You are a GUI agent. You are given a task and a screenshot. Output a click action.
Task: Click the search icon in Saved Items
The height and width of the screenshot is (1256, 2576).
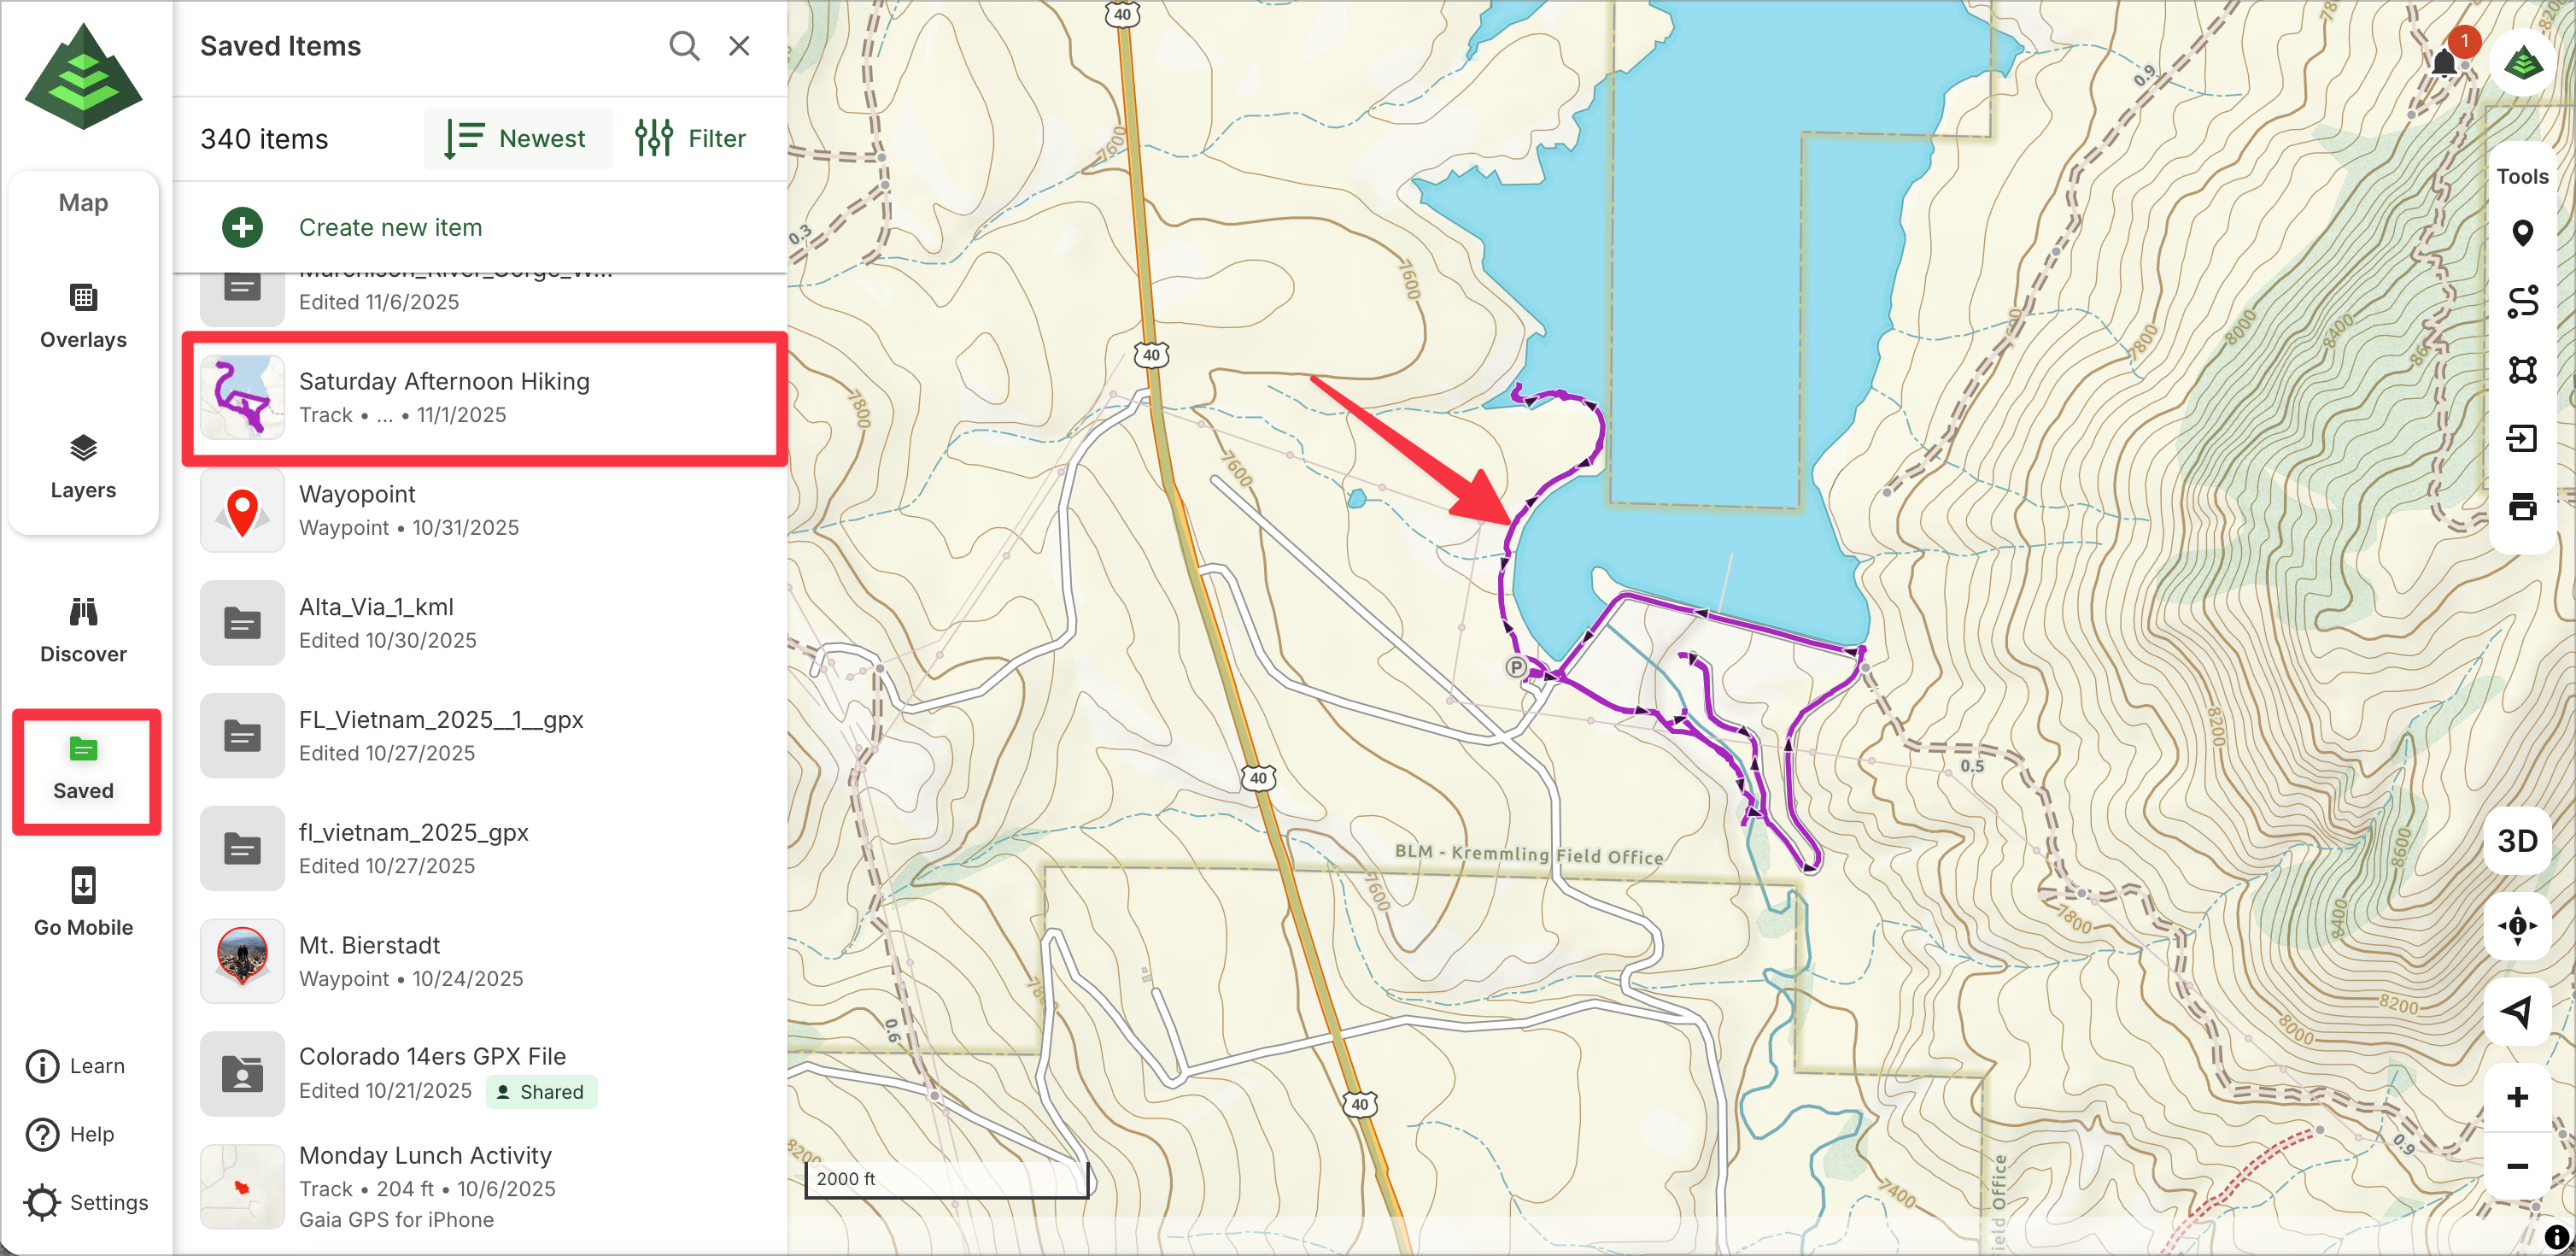[x=684, y=46]
